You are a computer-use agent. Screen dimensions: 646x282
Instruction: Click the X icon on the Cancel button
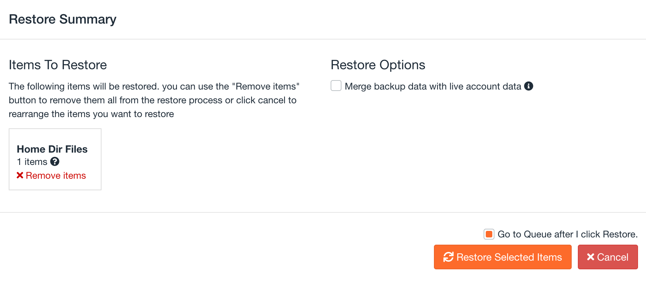pos(591,257)
